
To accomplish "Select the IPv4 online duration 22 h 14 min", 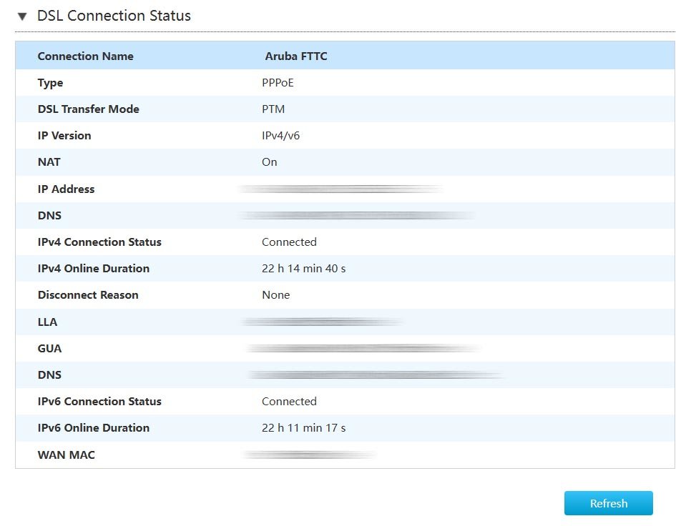I will point(303,269).
